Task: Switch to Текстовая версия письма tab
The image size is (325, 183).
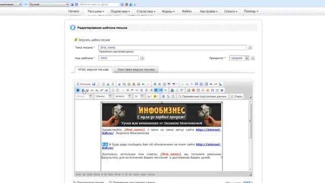Action: (136, 70)
